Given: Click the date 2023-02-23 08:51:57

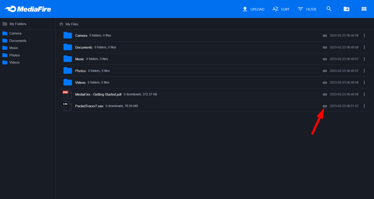Looking at the screenshot, I should (x=344, y=106).
